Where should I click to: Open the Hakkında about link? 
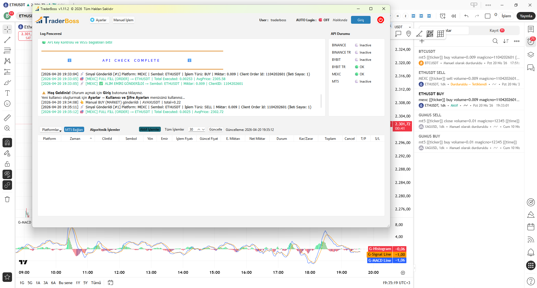tap(340, 20)
